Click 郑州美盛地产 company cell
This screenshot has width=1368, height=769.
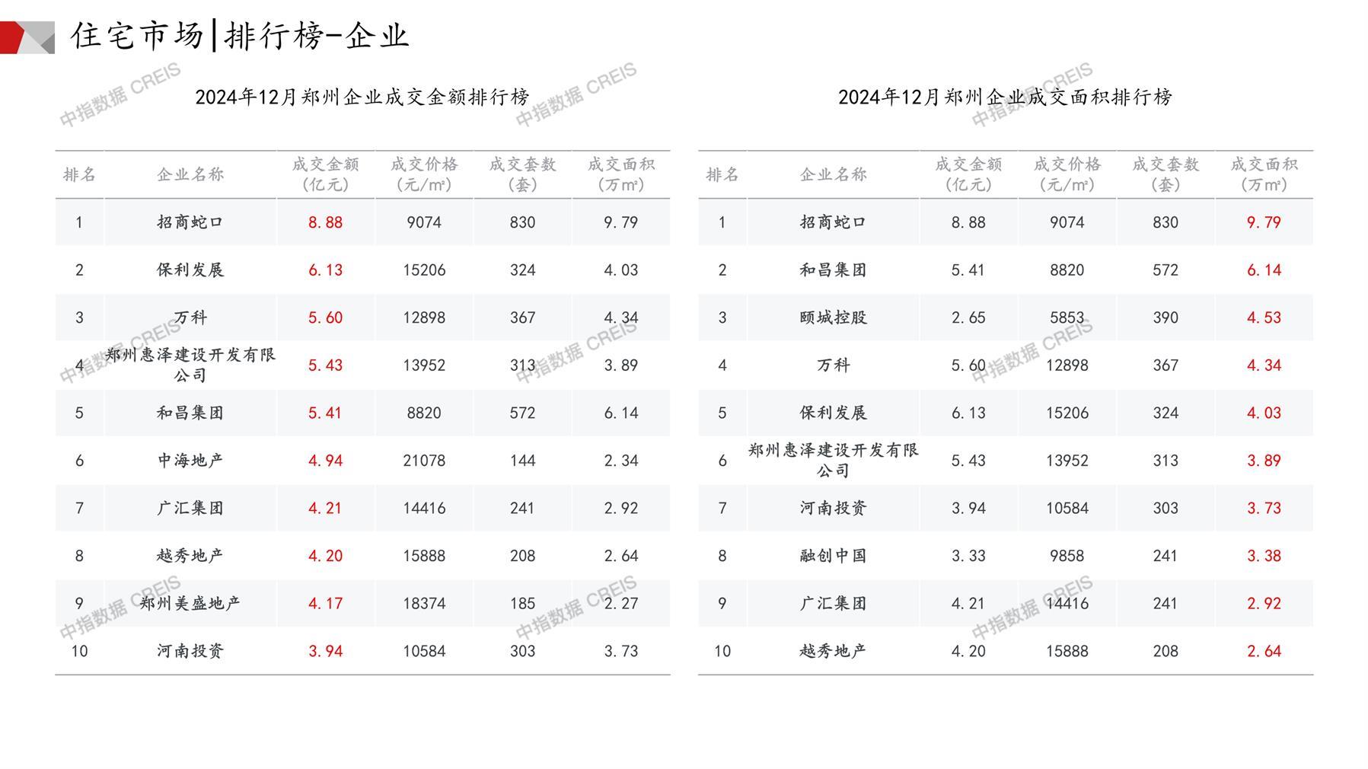pos(190,604)
